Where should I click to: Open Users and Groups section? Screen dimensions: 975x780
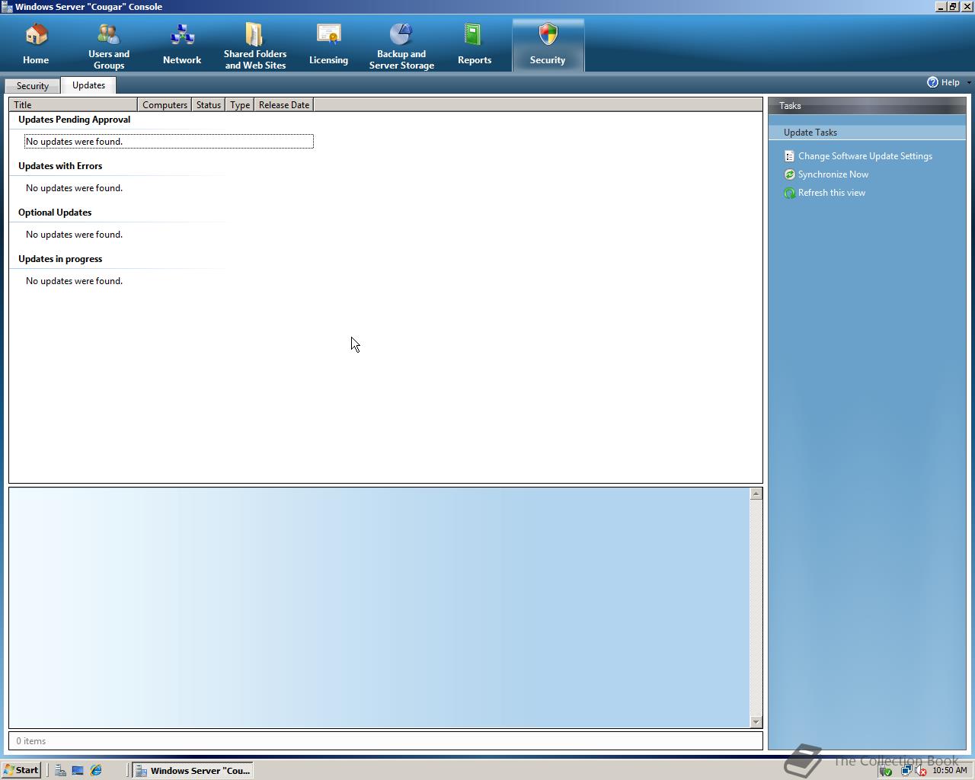(x=109, y=46)
